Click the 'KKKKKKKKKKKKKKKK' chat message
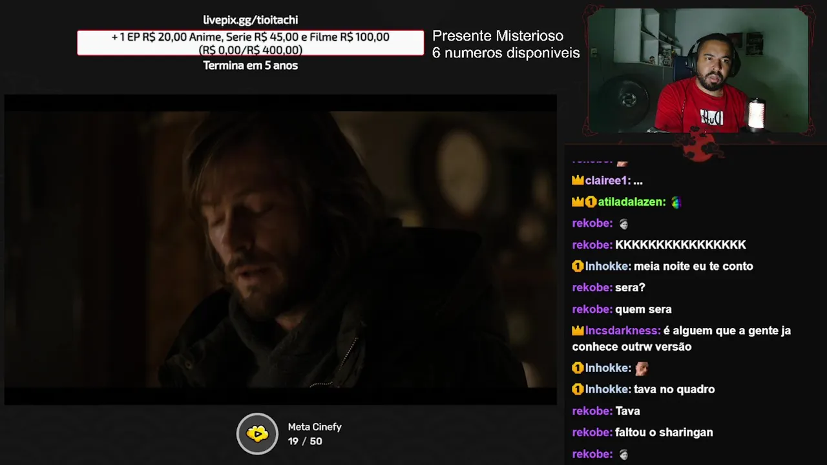Image resolution: width=827 pixels, height=465 pixels. coord(680,245)
